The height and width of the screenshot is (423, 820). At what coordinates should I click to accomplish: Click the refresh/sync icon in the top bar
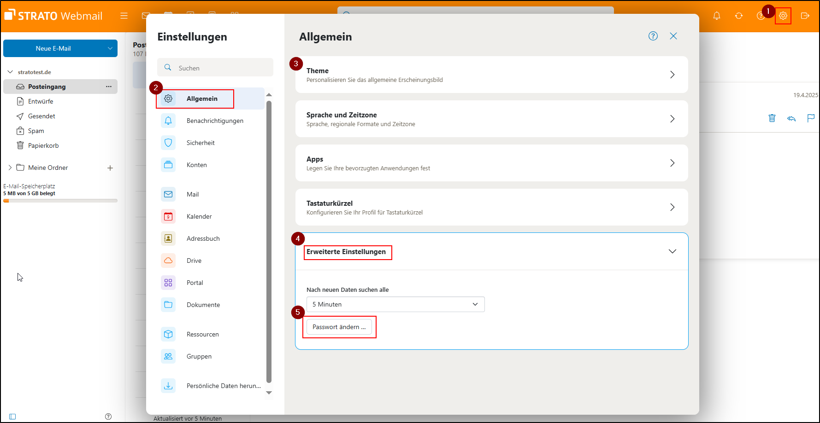point(738,15)
